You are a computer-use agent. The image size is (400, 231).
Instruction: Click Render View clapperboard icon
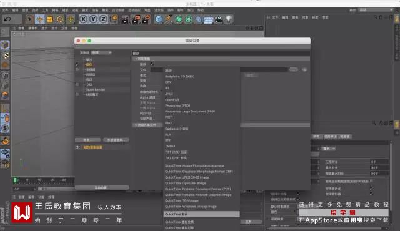(125, 19)
